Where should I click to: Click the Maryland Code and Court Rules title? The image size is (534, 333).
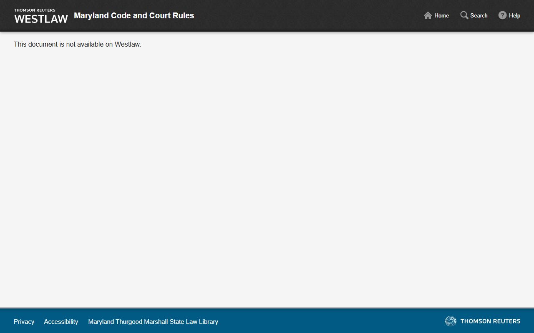coord(134,16)
